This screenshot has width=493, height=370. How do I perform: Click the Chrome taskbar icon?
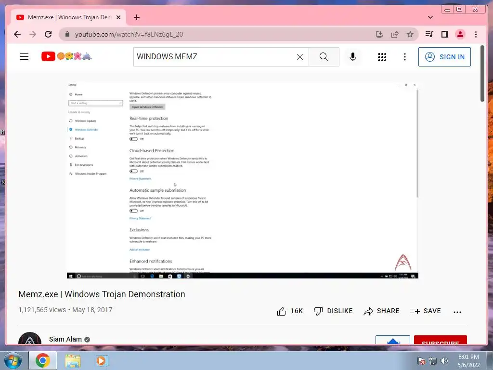point(43,360)
